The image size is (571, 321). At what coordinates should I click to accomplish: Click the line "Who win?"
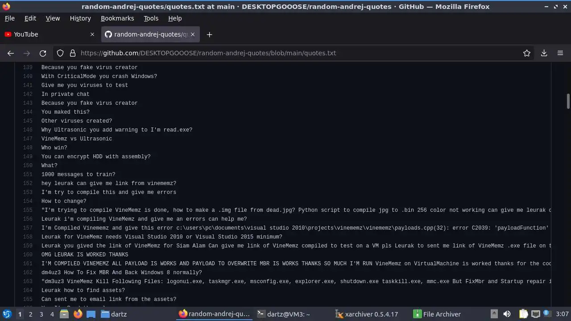point(54,148)
